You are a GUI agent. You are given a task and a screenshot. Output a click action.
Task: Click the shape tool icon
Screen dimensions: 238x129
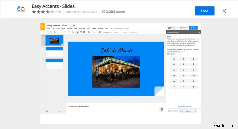(x=89, y=32)
